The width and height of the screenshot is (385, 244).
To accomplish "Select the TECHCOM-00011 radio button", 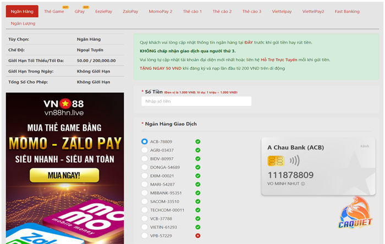I will (x=144, y=210).
